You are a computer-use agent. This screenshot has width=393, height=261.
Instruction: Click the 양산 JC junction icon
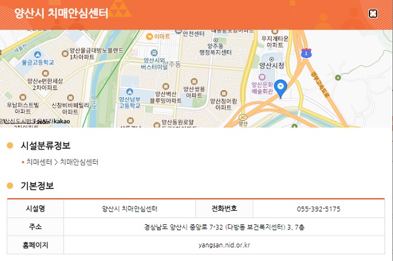242,117
